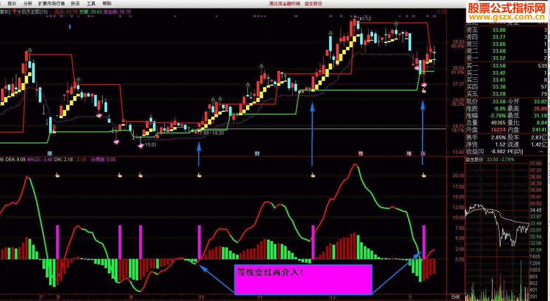This screenshot has height=301, width=550.
Task: Click hand icon below candle near 停 marker
Action: point(54,131)
